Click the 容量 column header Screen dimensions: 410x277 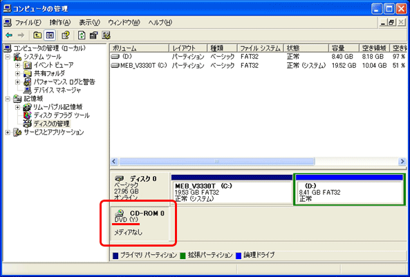tap(344, 48)
